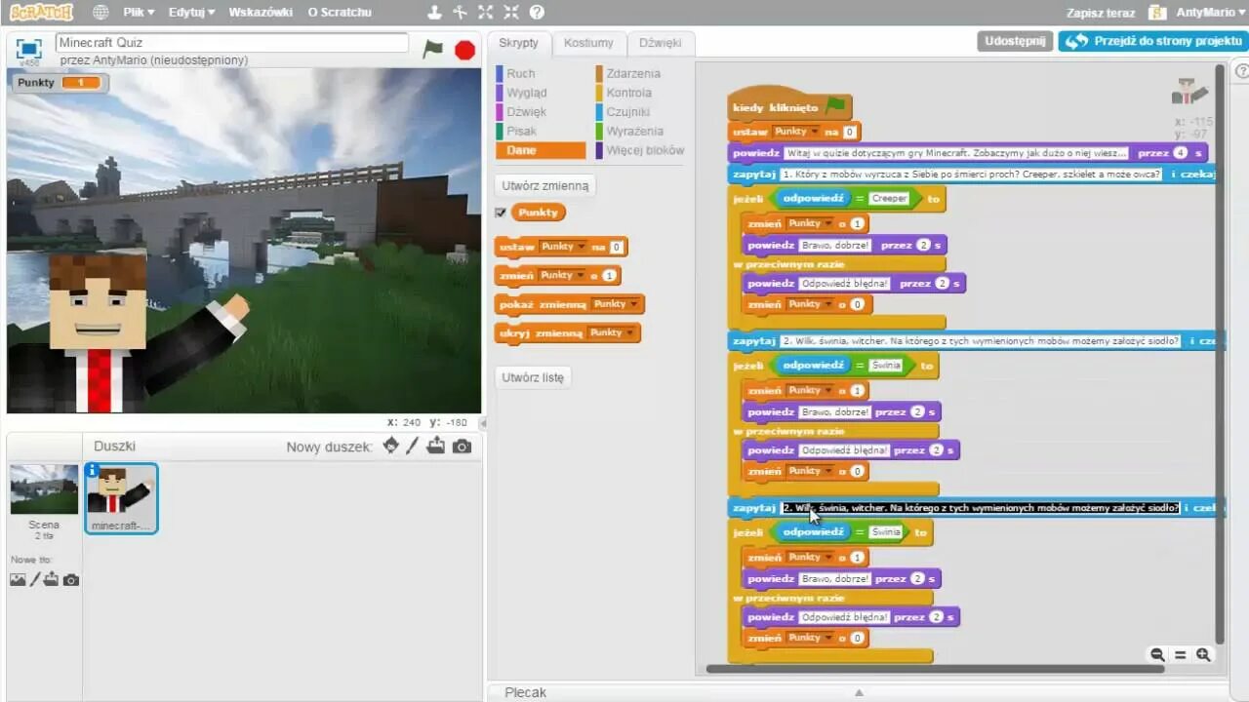1249x702 pixels.
Task: Start project with green flag
Action: (x=432, y=49)
